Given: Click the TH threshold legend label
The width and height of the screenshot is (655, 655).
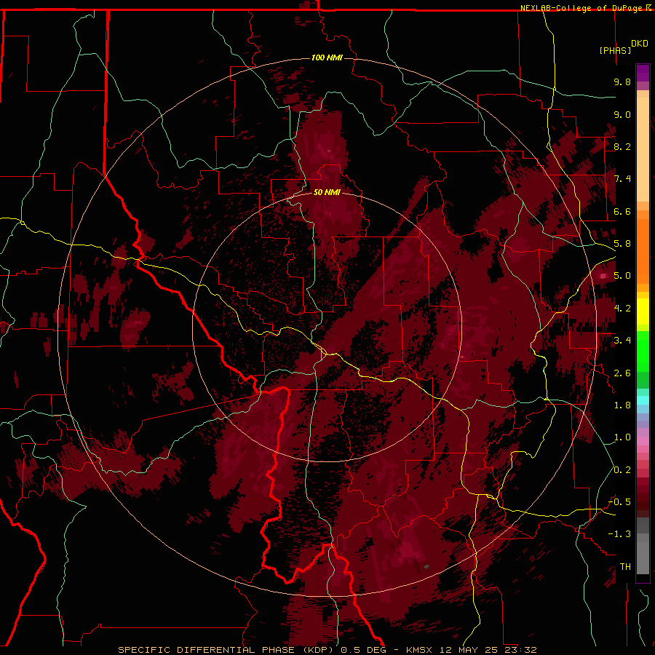Looking at the screenshot, I should (625, 567).
